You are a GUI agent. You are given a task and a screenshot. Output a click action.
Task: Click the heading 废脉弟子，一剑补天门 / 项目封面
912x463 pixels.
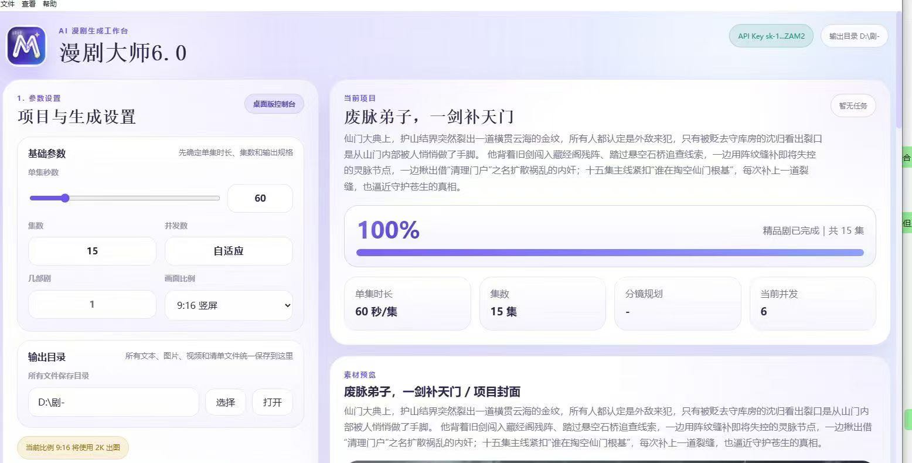tap(432, 391)
